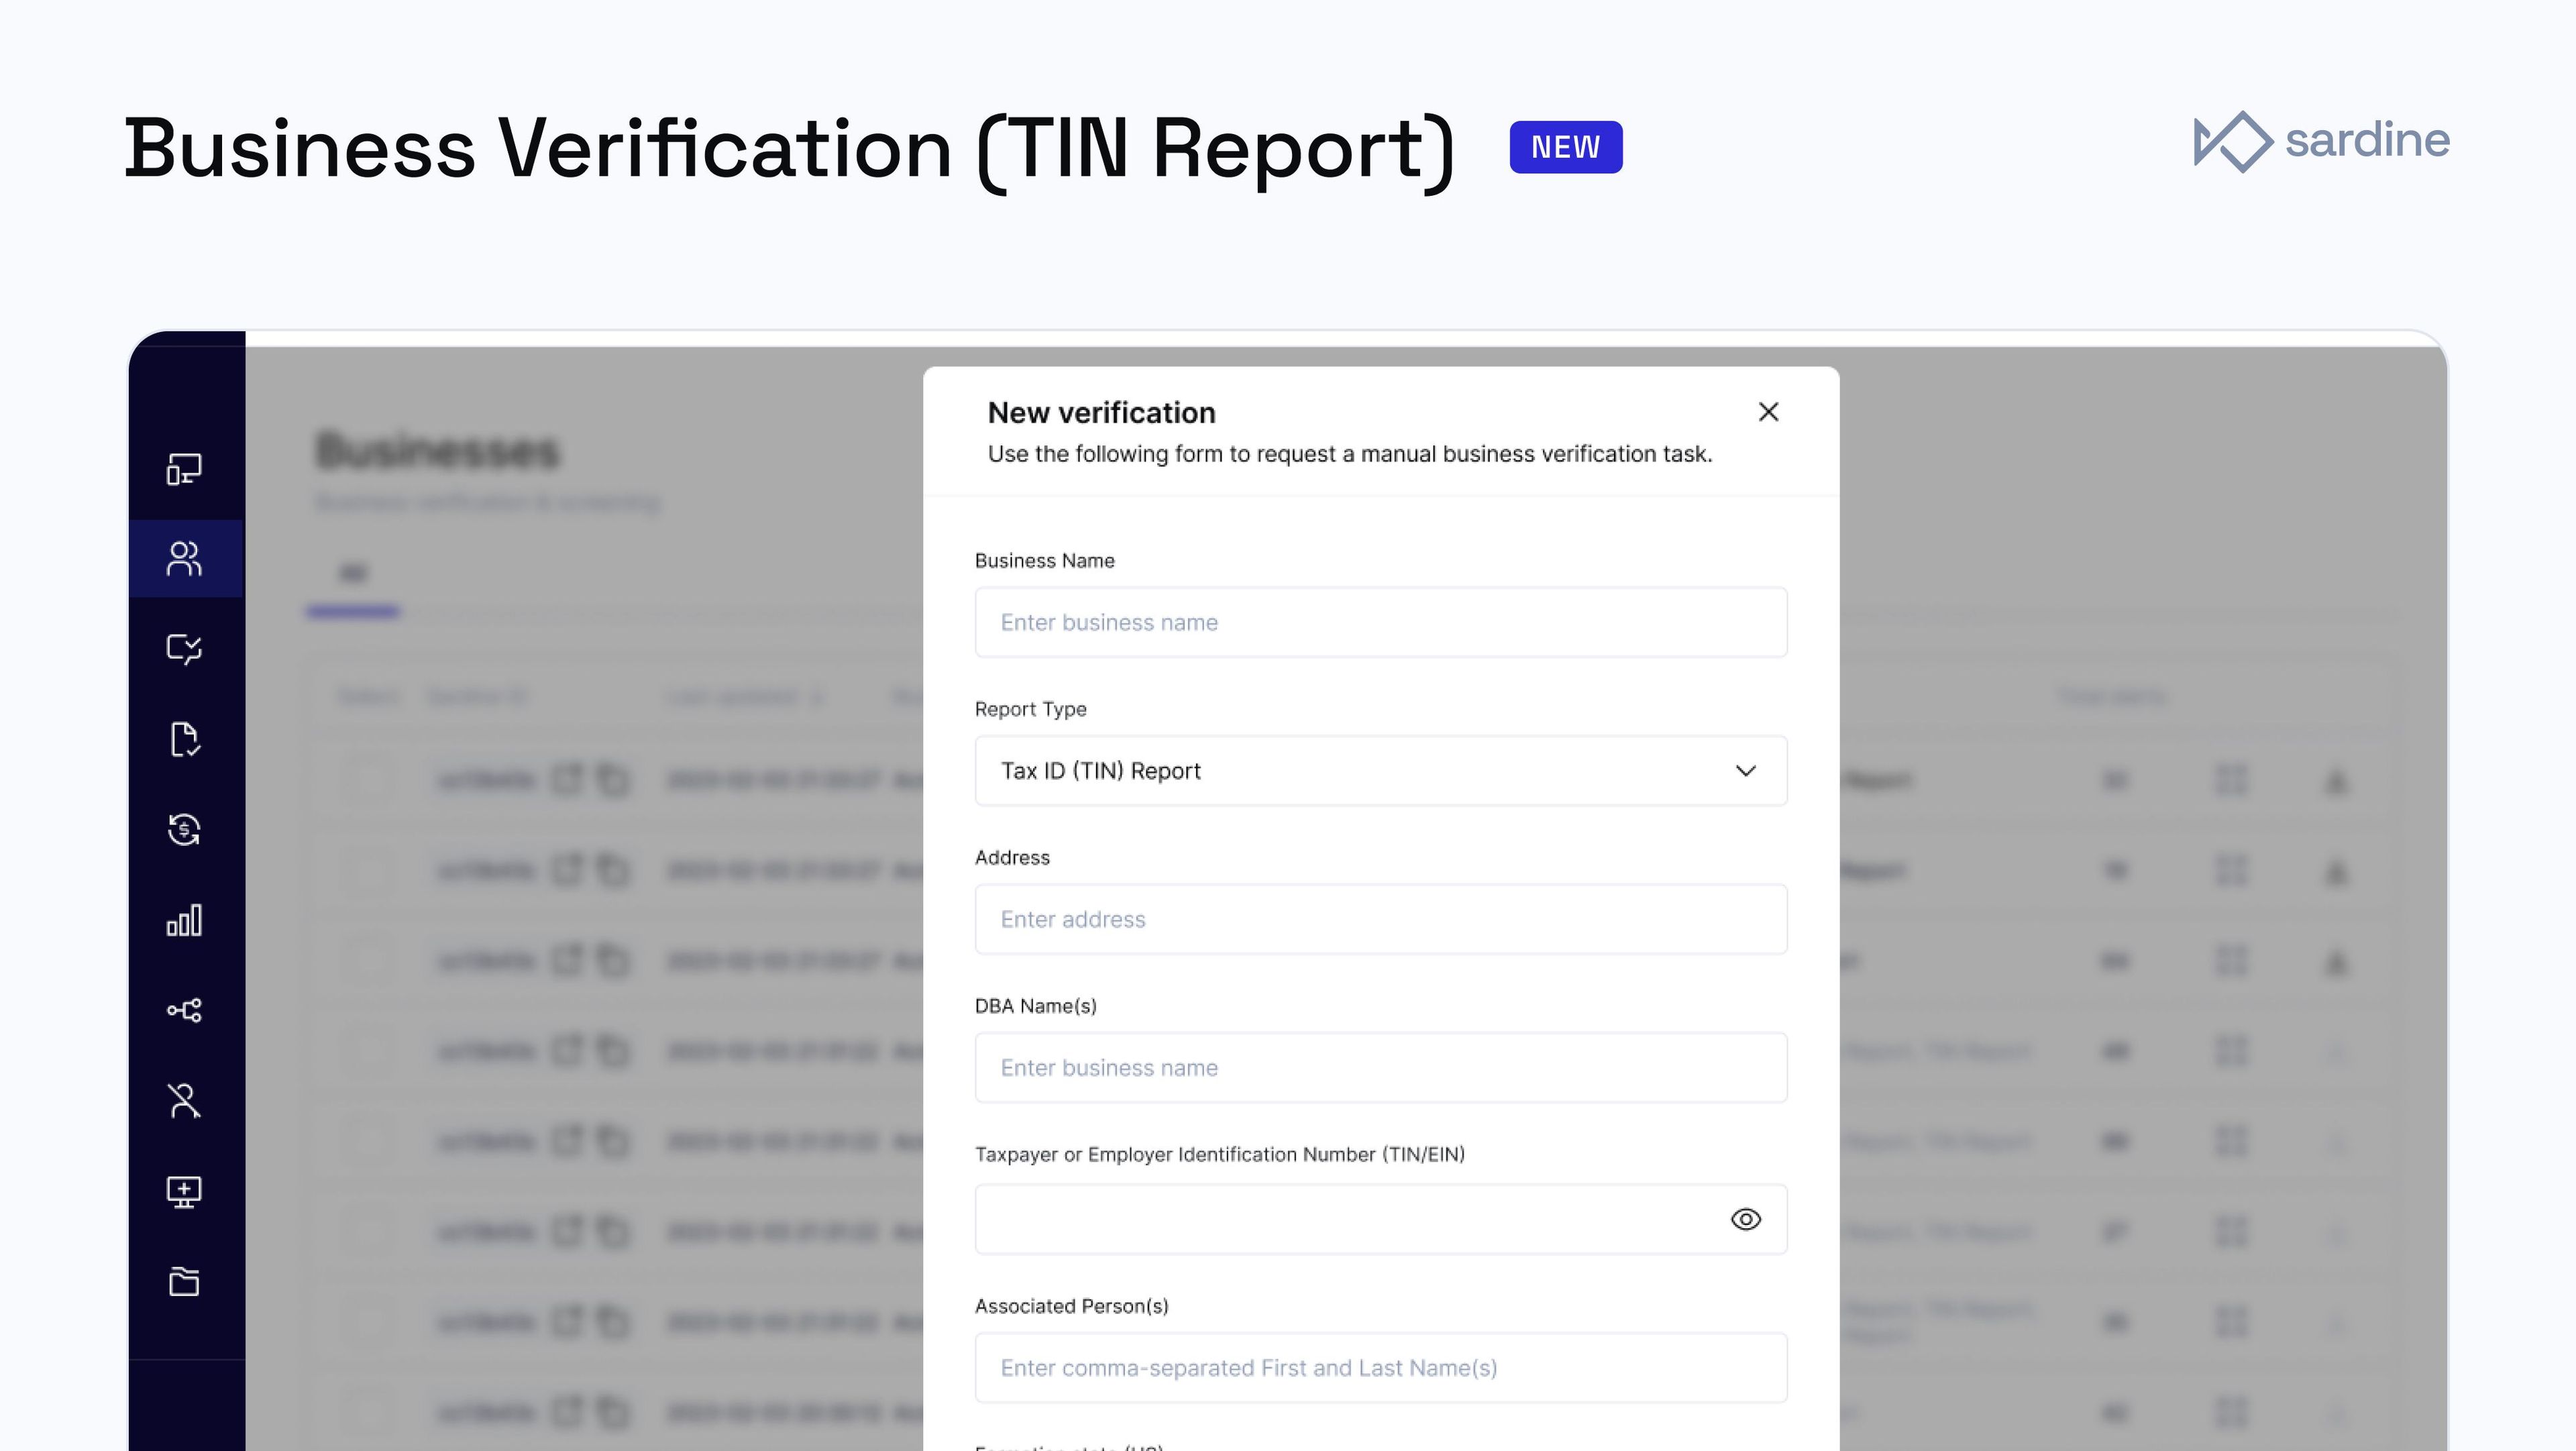2576x1451 pixels.
Task: Click the "DBA Name(s)" field label
Action: (x=1035, y=1006)
